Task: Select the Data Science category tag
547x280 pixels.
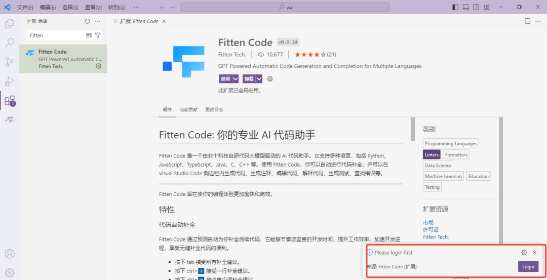Action: 438,165
